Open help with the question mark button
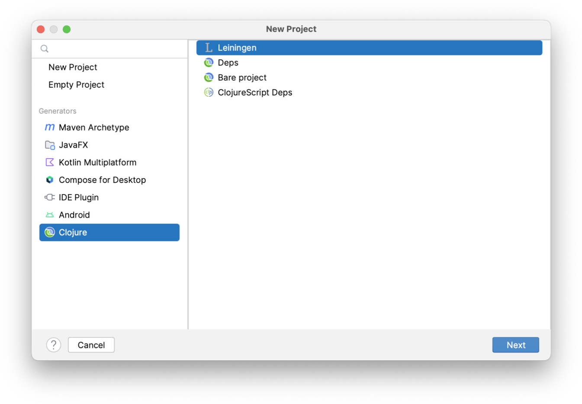Viewport: 582px width, 404px height. 54,345
